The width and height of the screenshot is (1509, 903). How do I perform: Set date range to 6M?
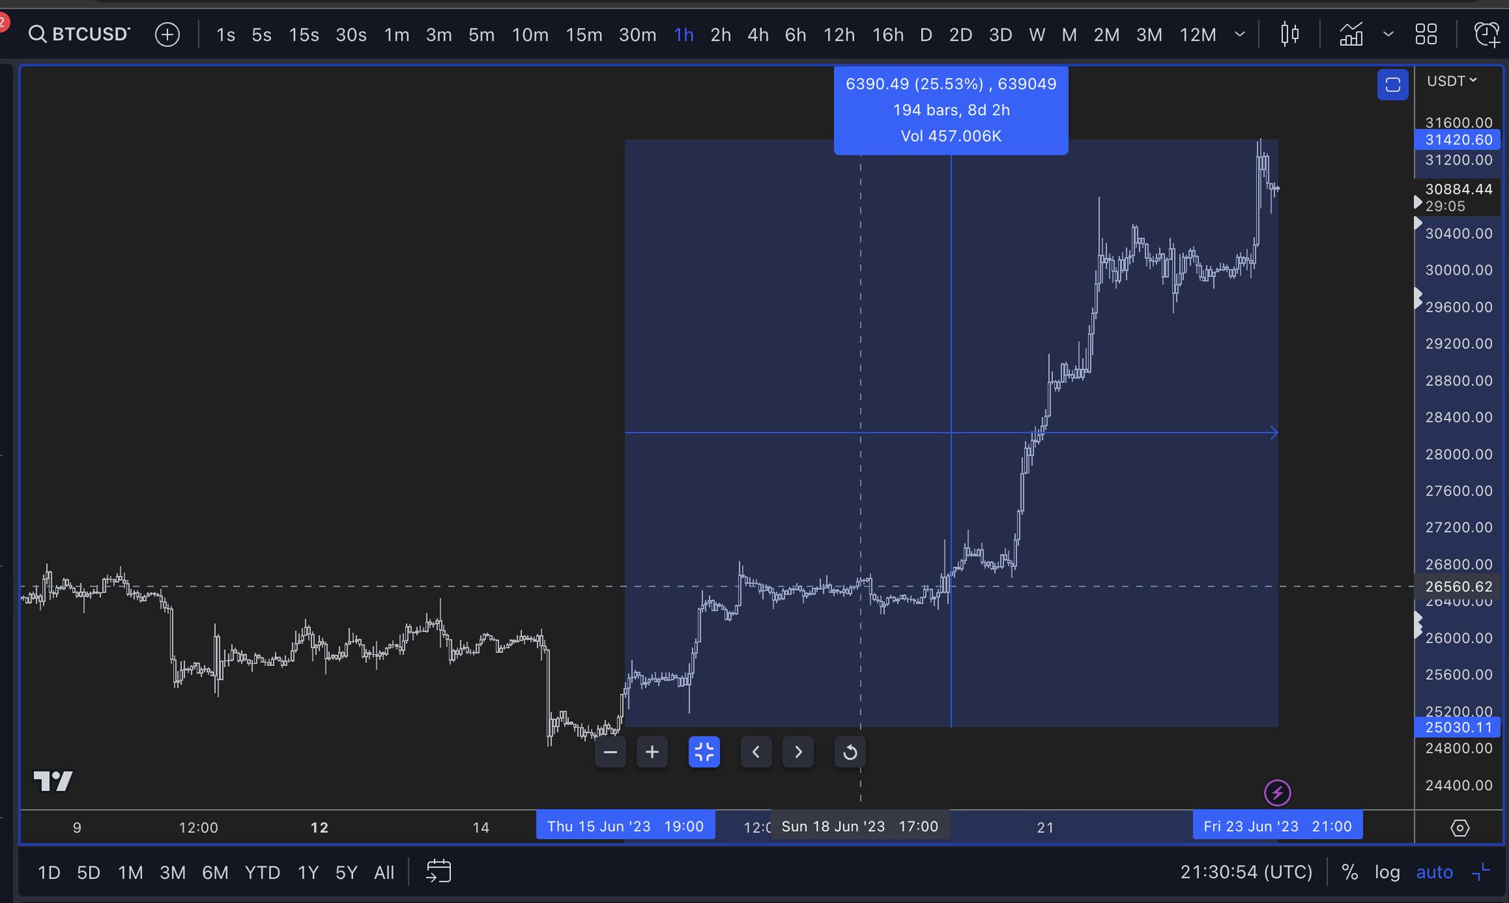click(x=215, y=872)
